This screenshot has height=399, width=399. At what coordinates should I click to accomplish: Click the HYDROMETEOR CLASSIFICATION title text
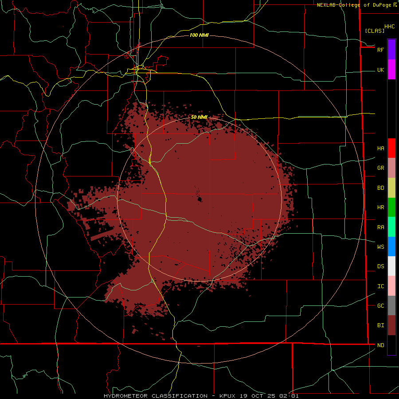(x=156, y=396)
